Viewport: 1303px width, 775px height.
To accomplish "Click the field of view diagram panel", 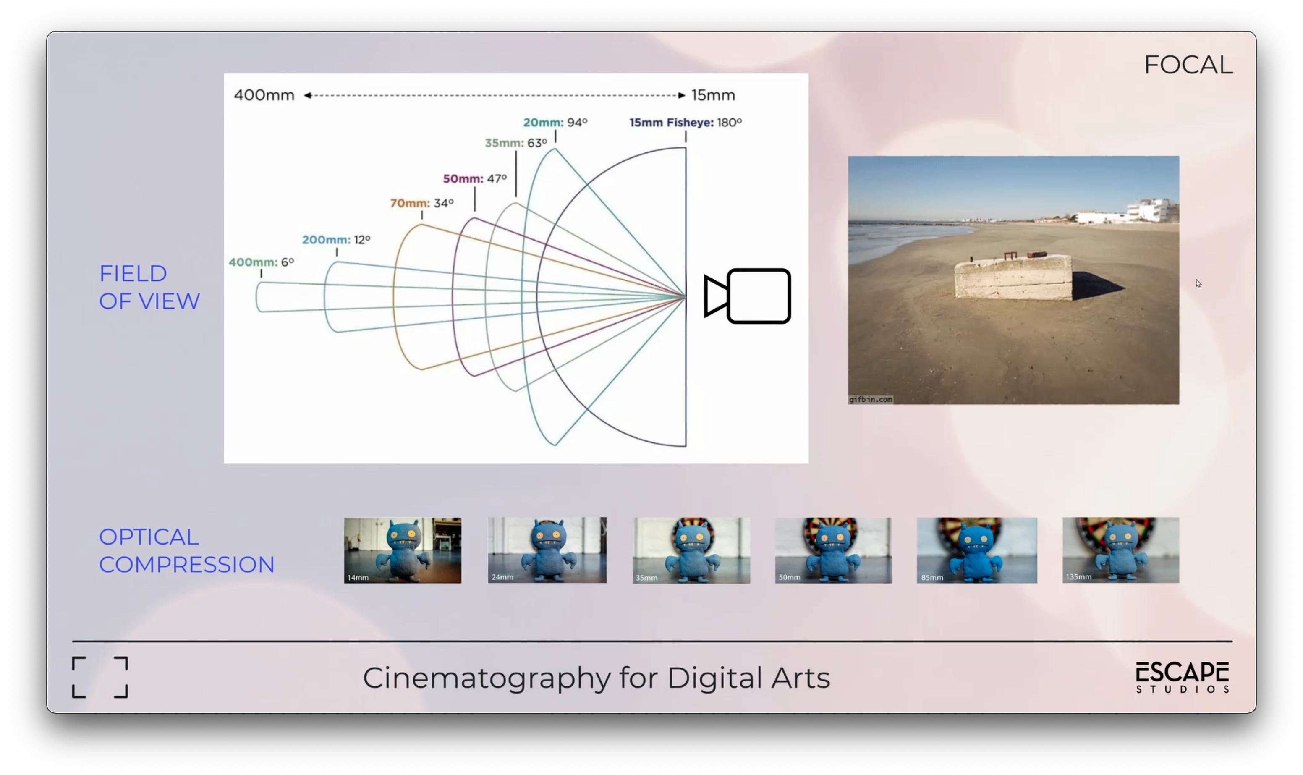I will pyautogui.click(x=516, y=268).
